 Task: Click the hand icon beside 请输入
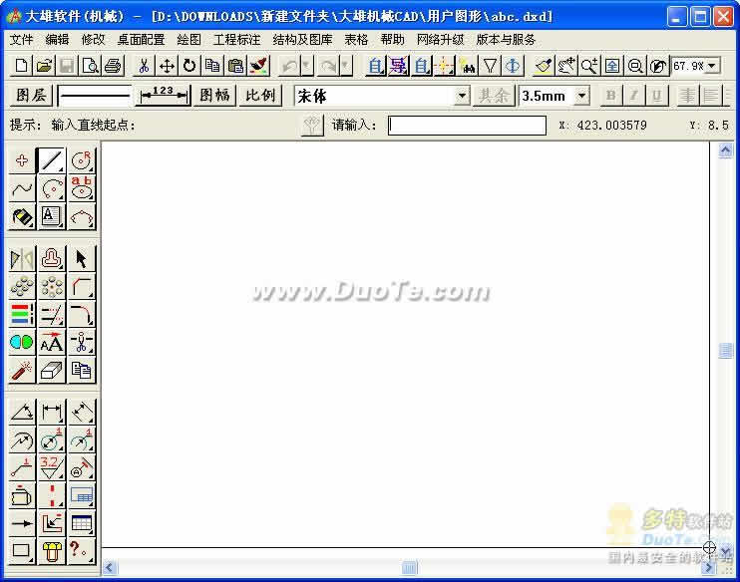312,126
